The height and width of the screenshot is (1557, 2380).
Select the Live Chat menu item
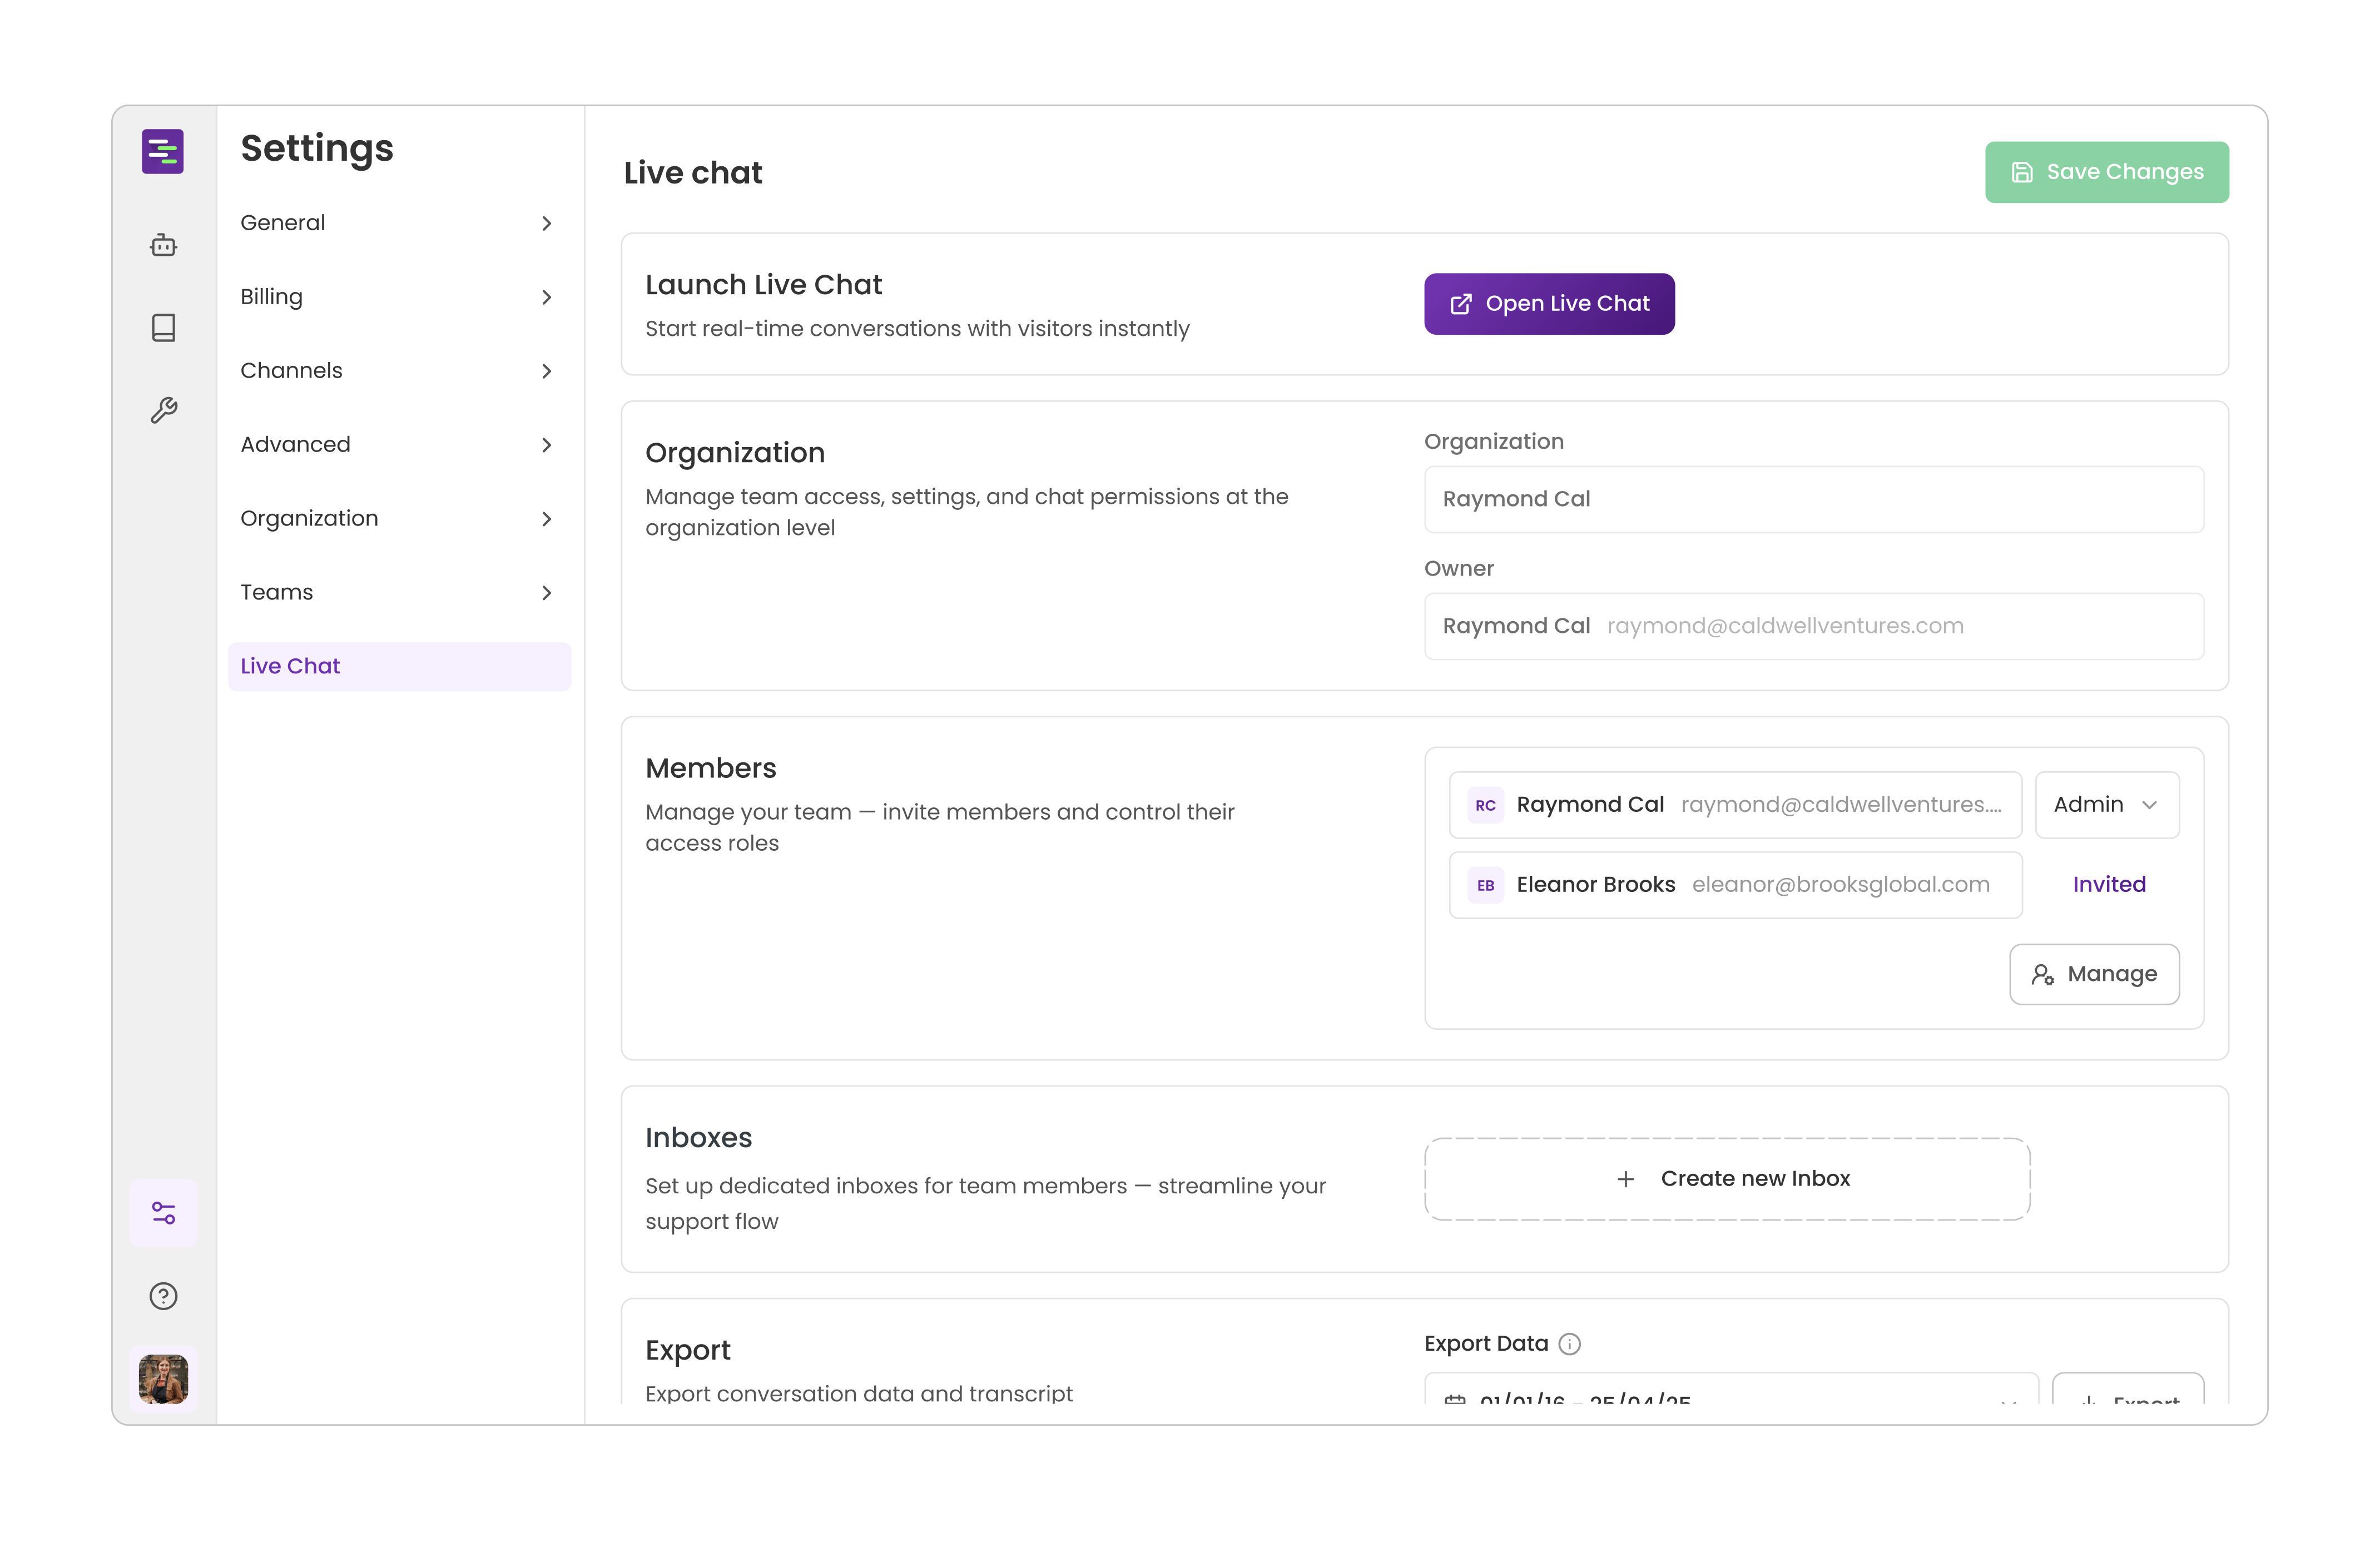click(398, 666)
